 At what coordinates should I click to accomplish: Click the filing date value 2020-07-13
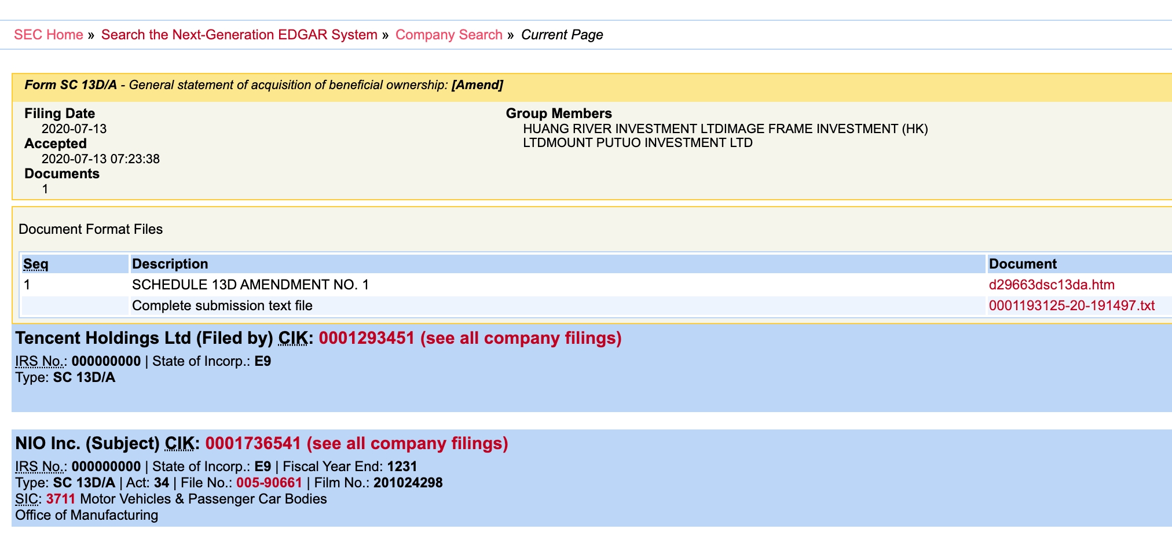click(74, 128)
